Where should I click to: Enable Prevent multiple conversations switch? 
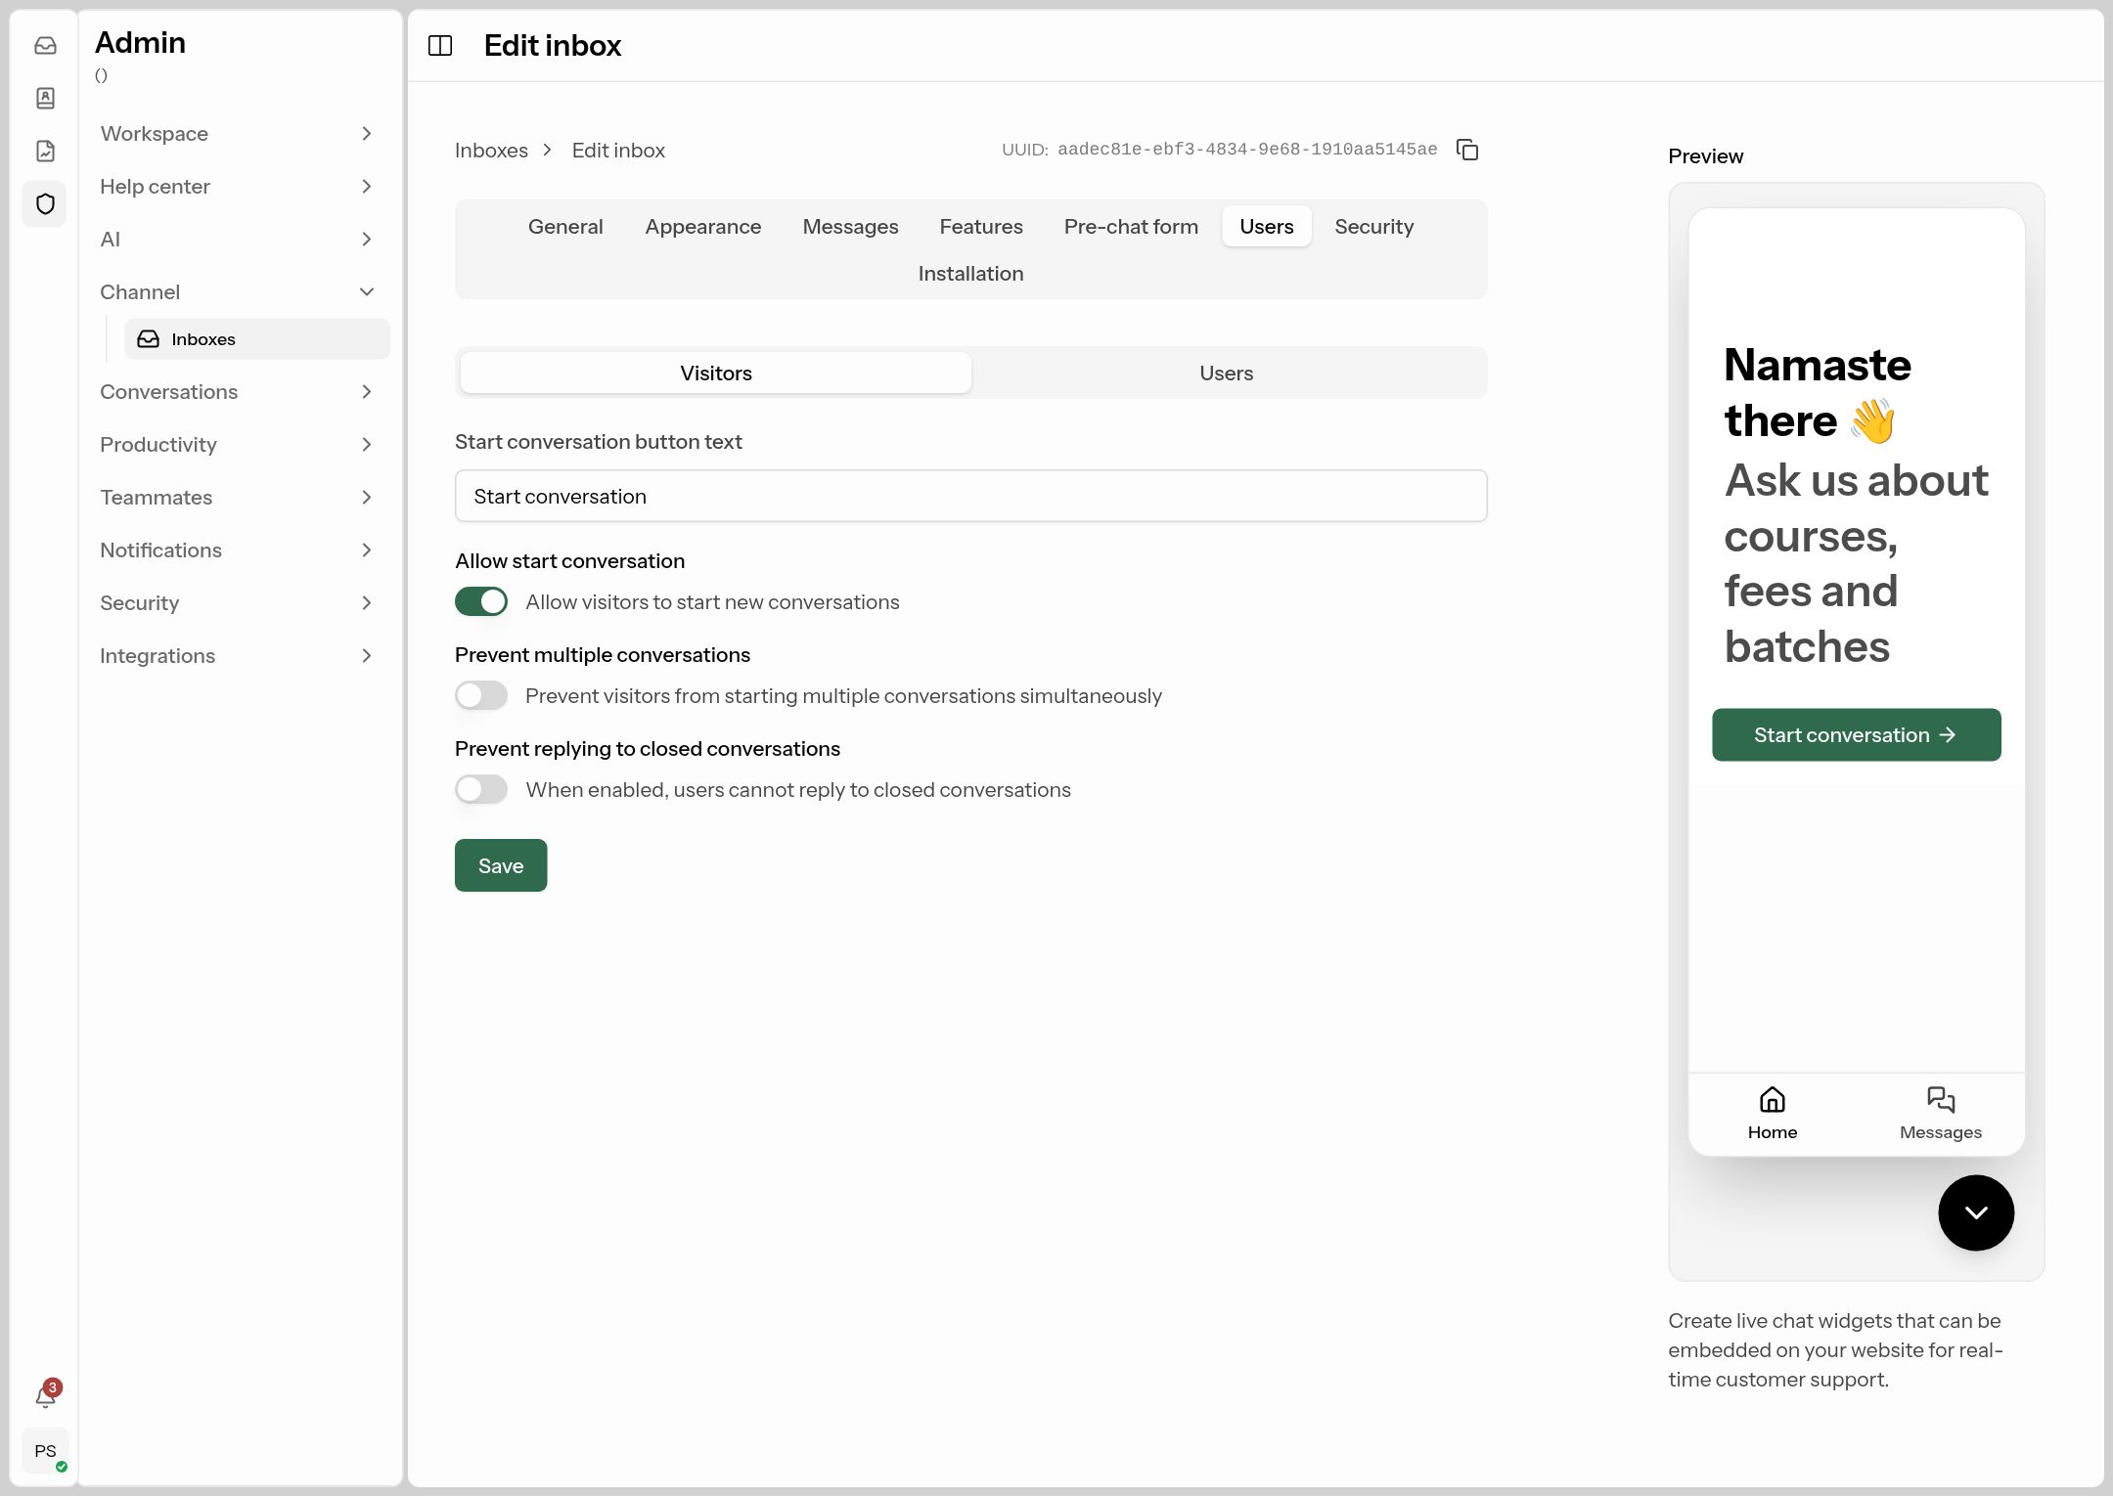pyautogui.click(x=481, y=695)
